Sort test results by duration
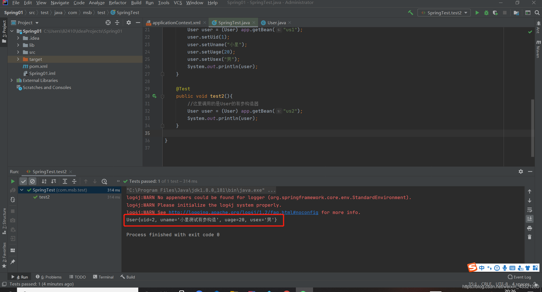The image size is (542, 292). coord(54,181)
